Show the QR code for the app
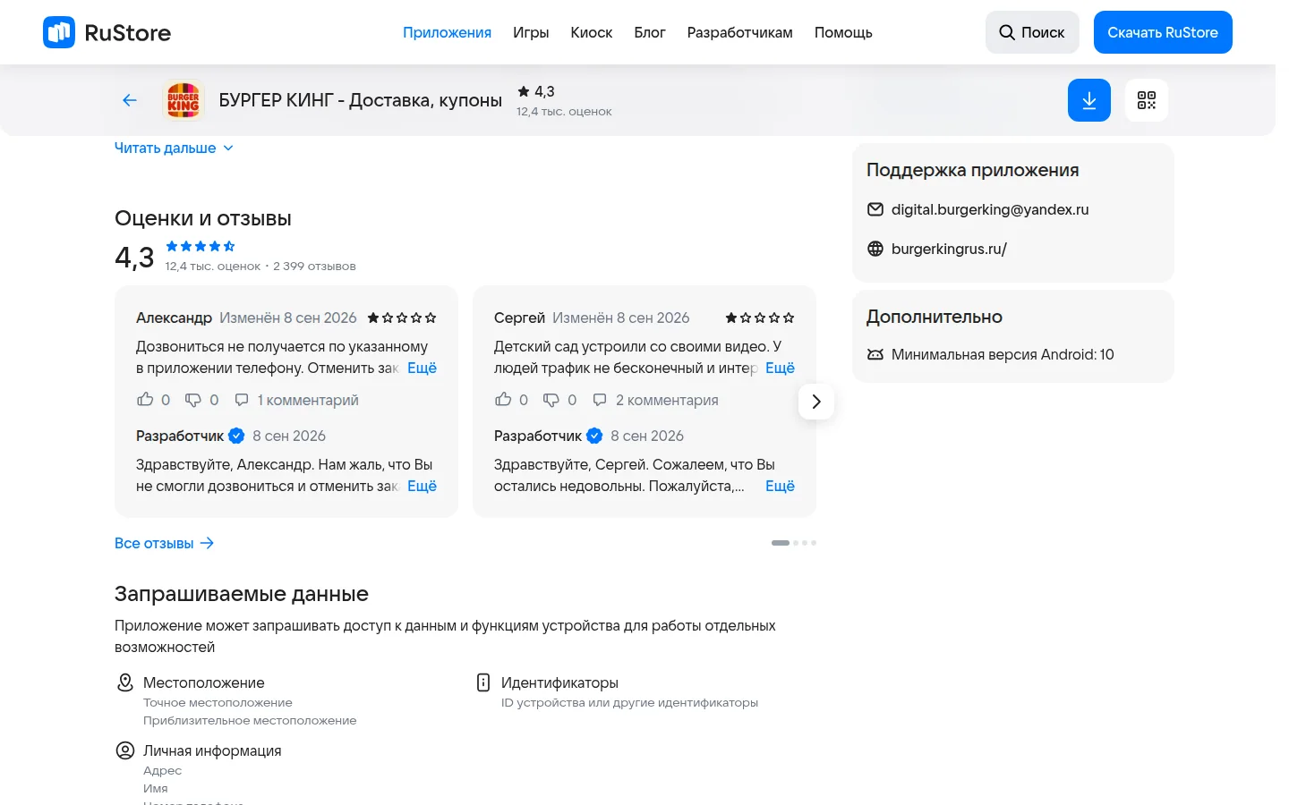 (x=1147, y=100)
